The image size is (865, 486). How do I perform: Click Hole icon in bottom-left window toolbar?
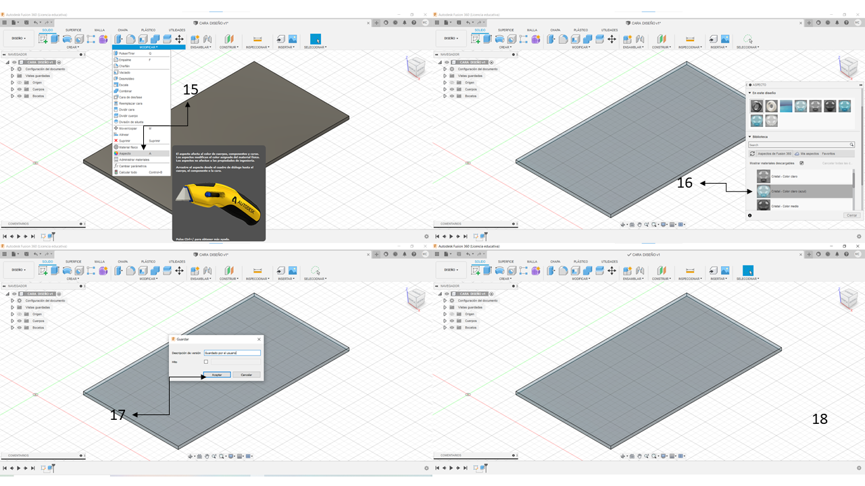[x=79, y=271]
